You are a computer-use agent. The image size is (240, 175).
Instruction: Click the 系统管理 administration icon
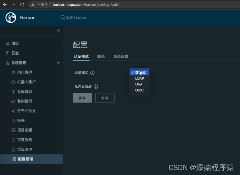click(8, 63)
